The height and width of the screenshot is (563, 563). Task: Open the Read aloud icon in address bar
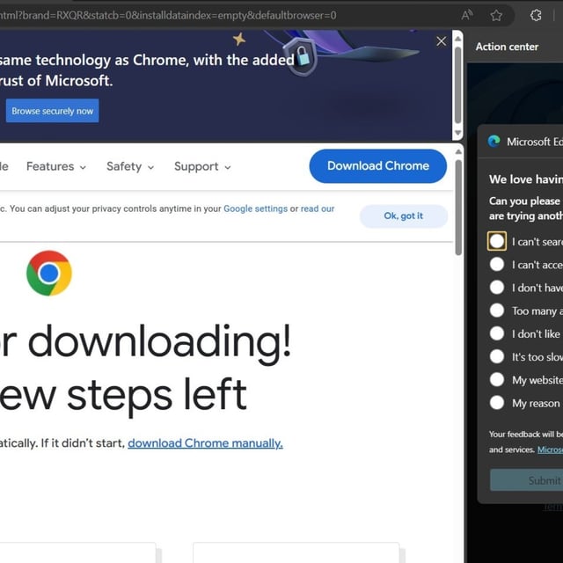click(x=467, y=15)
